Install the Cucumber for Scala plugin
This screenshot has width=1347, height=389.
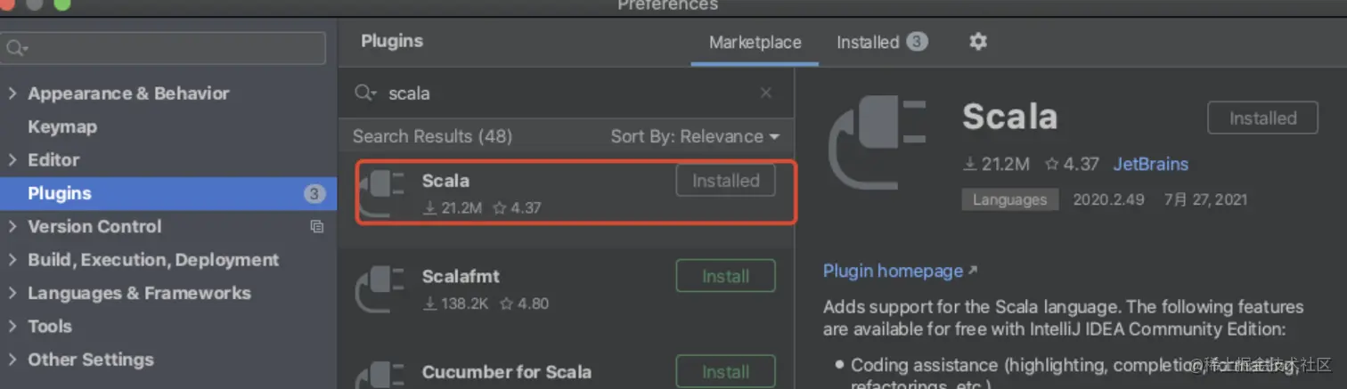click(725, 371)
